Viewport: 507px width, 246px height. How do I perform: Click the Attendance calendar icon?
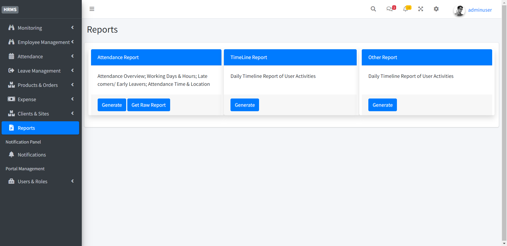11,56
